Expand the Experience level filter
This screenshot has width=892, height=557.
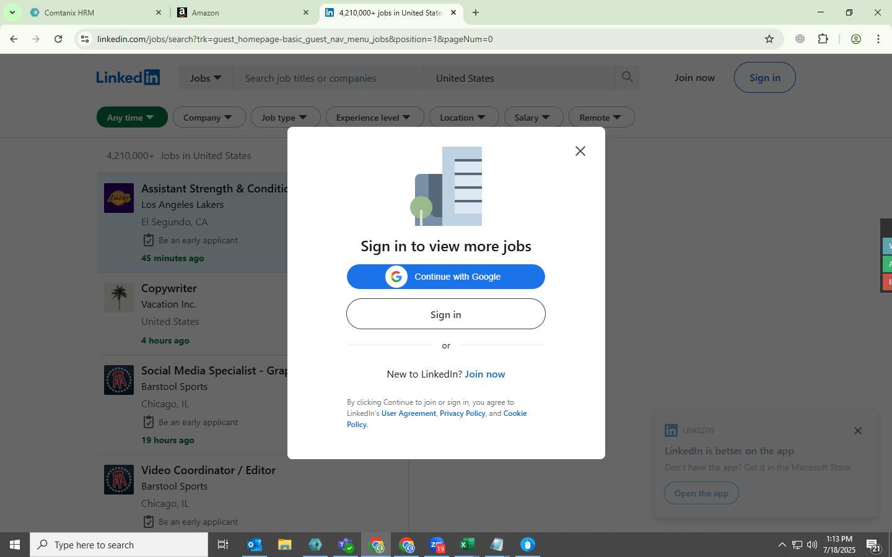point(375,117)
